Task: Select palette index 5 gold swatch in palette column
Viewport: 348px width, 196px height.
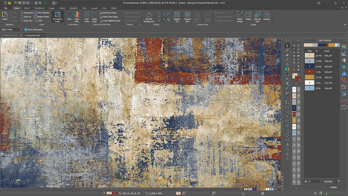Action: coord(294,120)
